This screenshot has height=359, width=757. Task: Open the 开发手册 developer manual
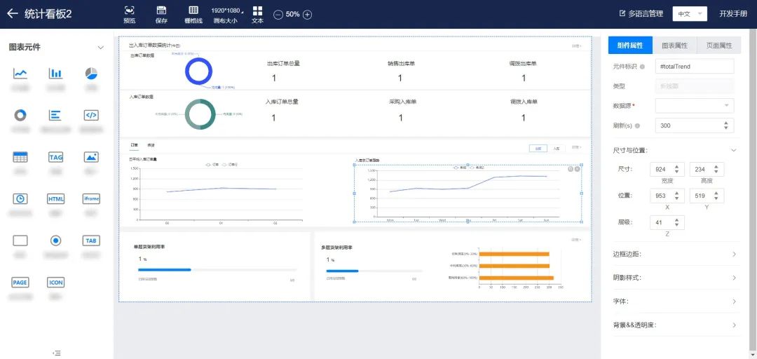732,14
